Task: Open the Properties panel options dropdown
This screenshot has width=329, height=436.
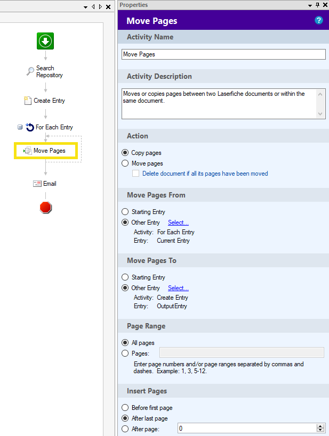Action: click(x=310, y=5)
